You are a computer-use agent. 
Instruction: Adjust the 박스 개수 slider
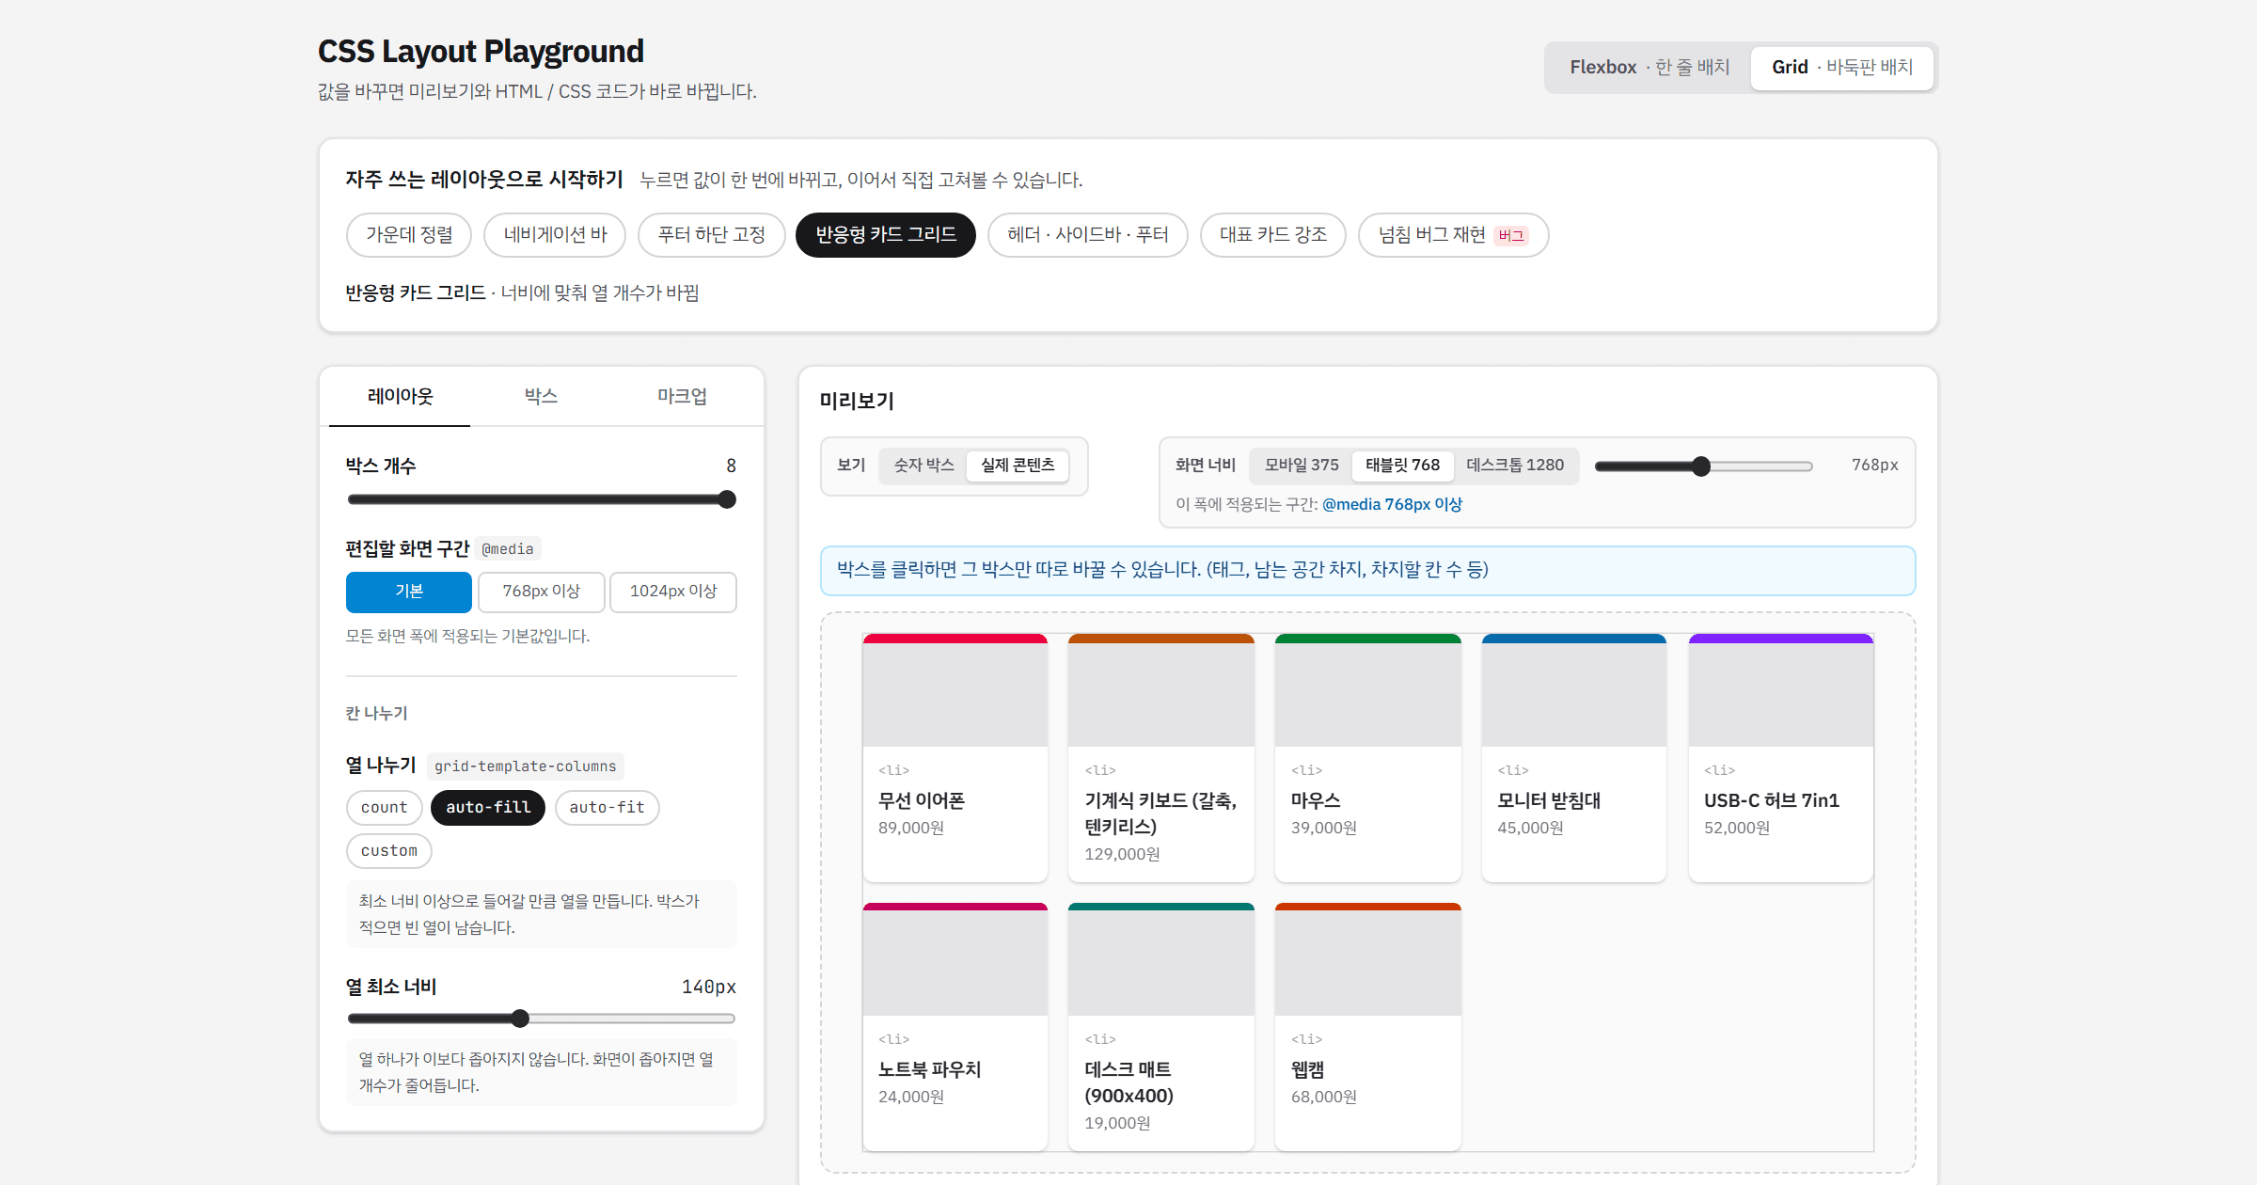pos(542,499)
